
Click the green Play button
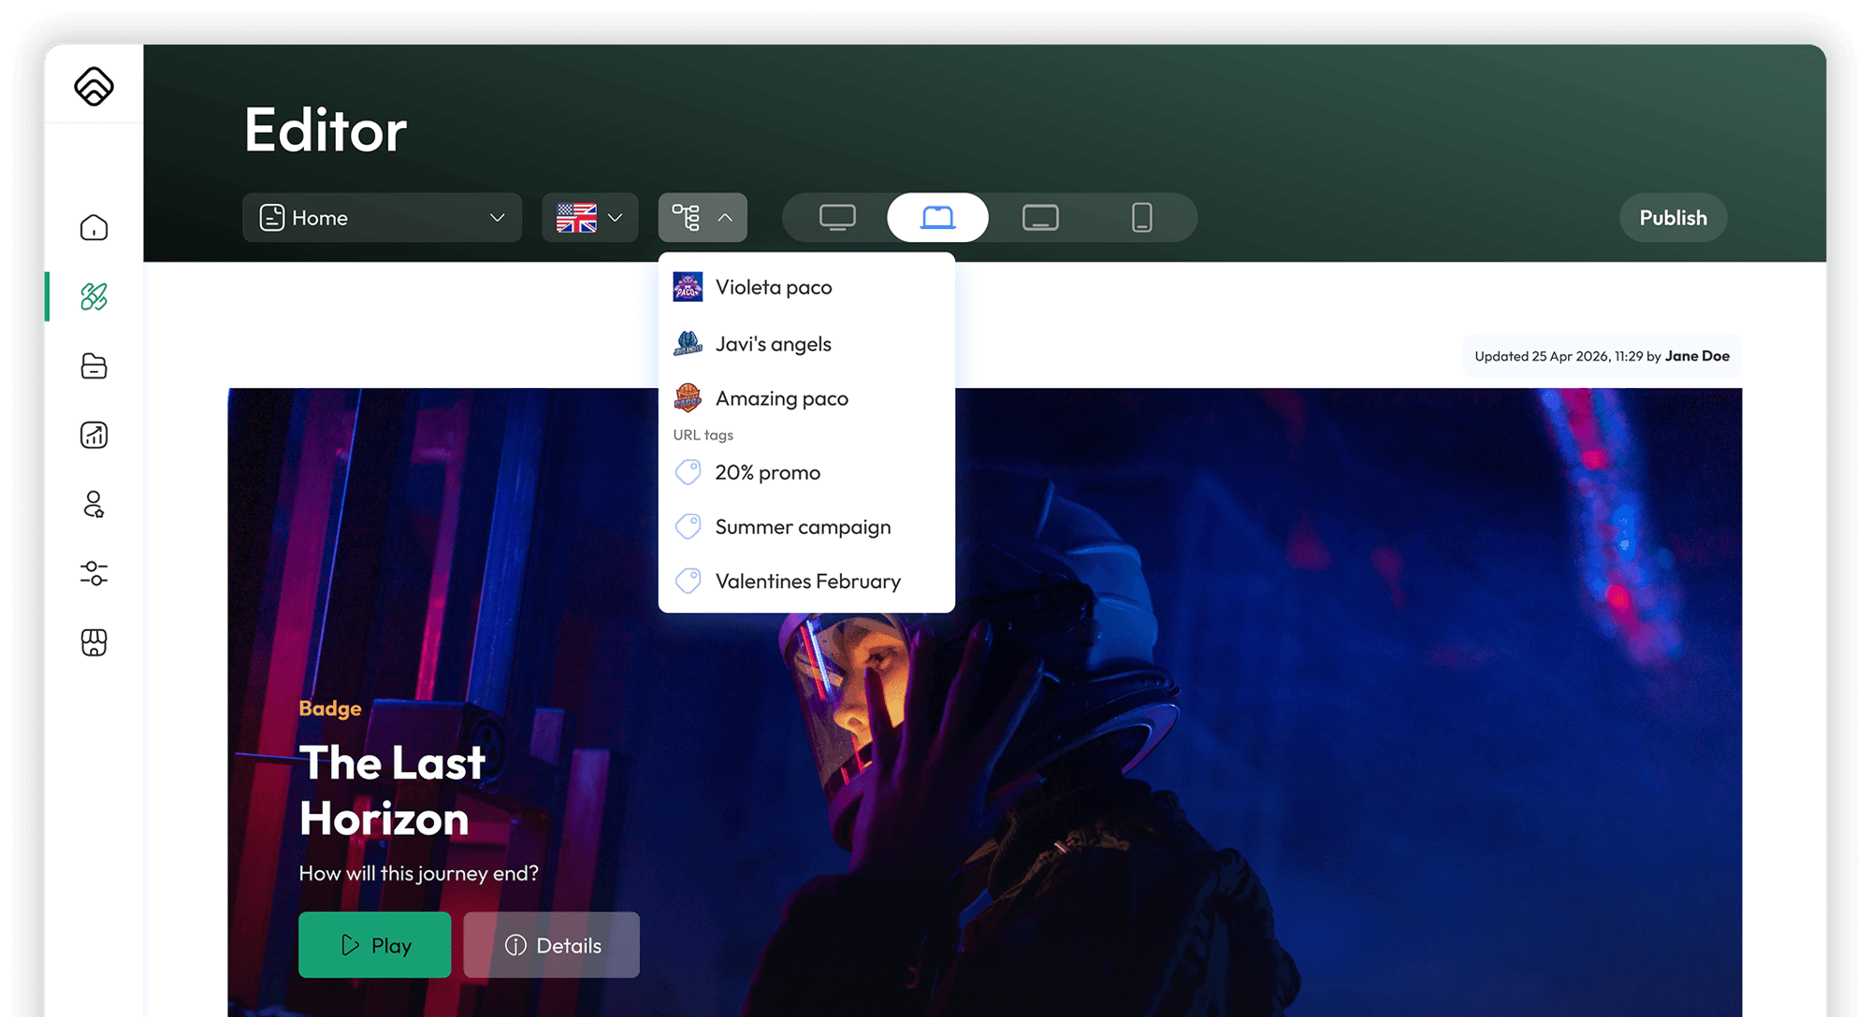pyautogui.click(x=374, y=945)
